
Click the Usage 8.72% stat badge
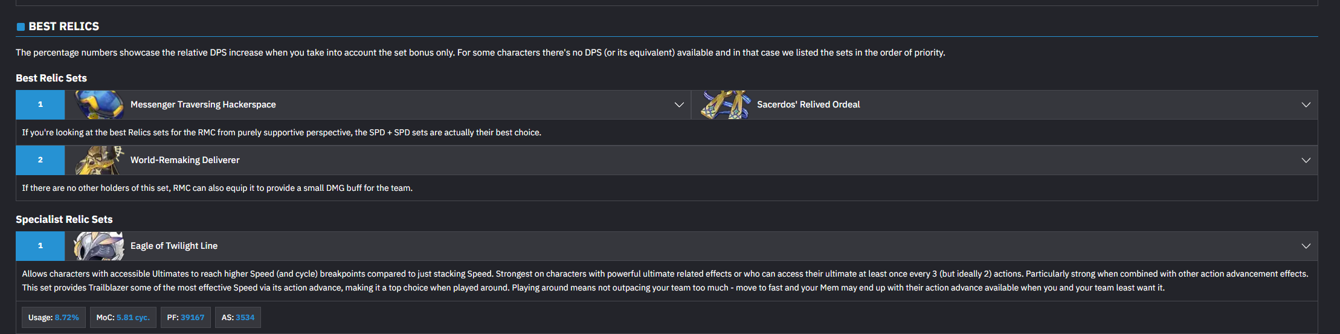[x=54, y=317]
